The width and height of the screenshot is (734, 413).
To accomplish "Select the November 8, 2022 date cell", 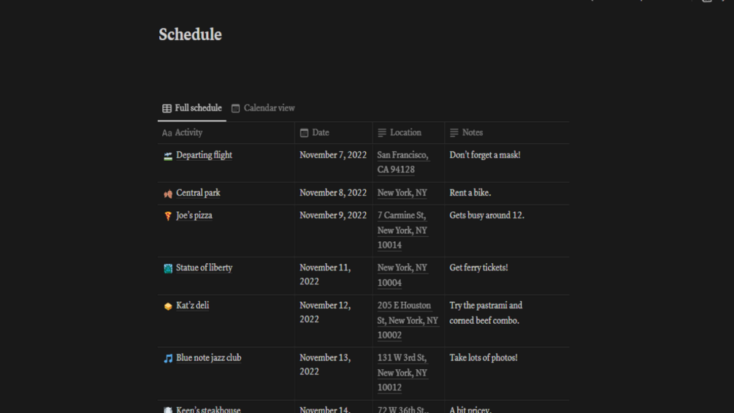I will click(333, 193).
